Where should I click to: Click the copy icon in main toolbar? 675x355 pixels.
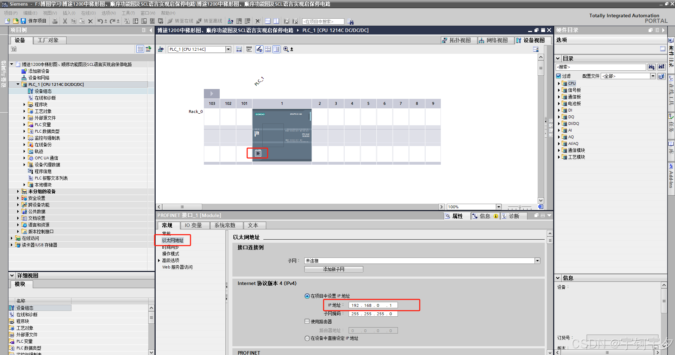click(73, 21)
